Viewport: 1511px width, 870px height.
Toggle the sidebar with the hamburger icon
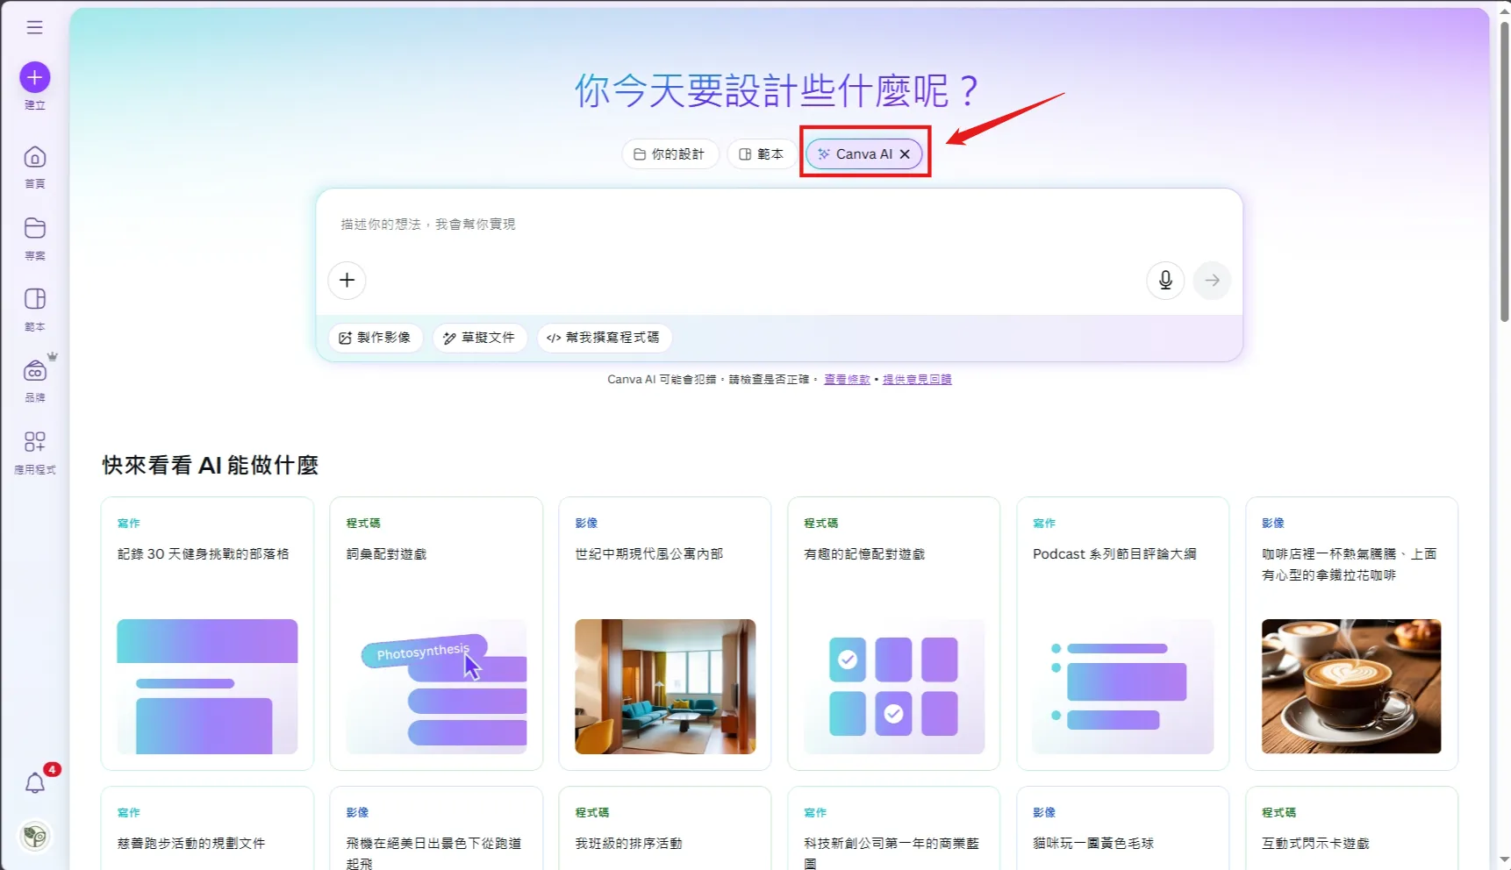tap(35, 27)
